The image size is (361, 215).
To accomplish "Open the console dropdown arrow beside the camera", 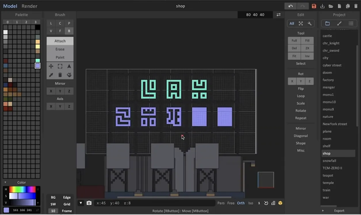I will coord(81,203).
